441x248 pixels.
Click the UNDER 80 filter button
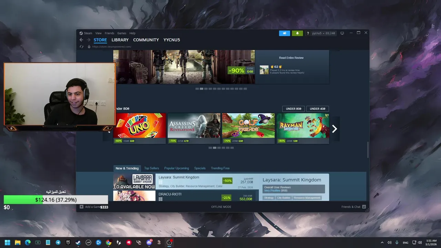(294, 109)
